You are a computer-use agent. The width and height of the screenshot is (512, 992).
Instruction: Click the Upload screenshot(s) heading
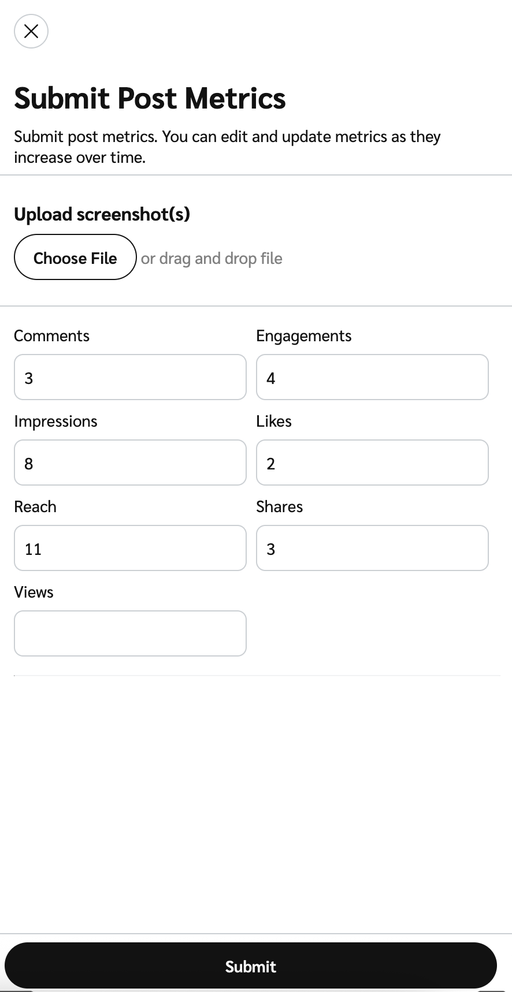tap(102, 214)
